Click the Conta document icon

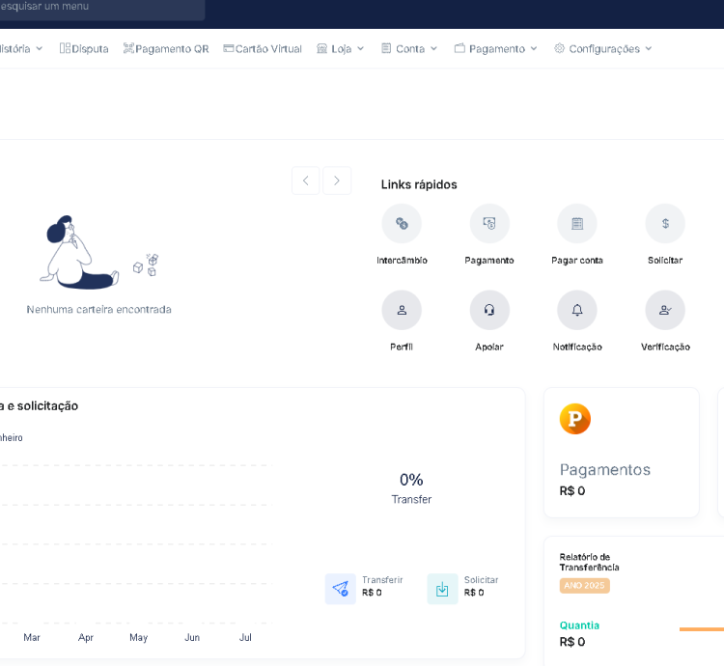386,48
